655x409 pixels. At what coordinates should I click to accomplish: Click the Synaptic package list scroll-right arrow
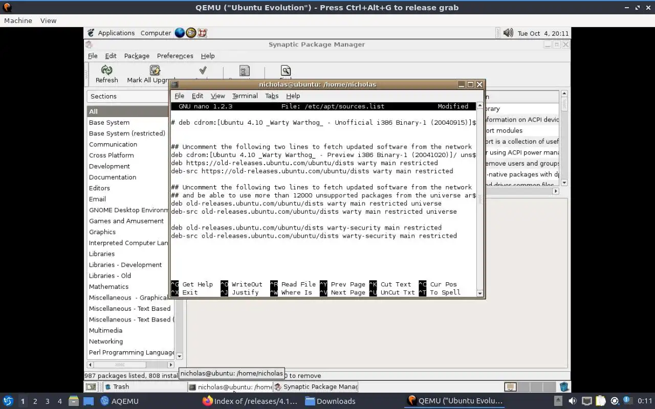[x=556, y=191]
